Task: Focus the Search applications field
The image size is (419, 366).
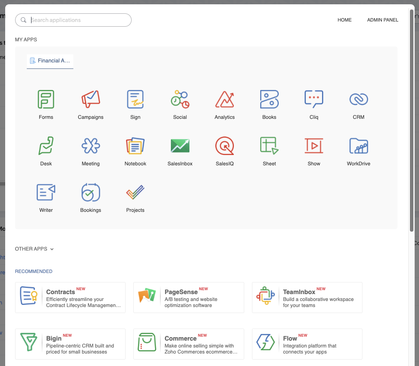Action: [73, 20]
